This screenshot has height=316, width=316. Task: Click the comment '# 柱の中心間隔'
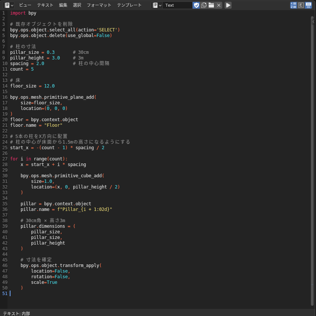coord(91,64)
